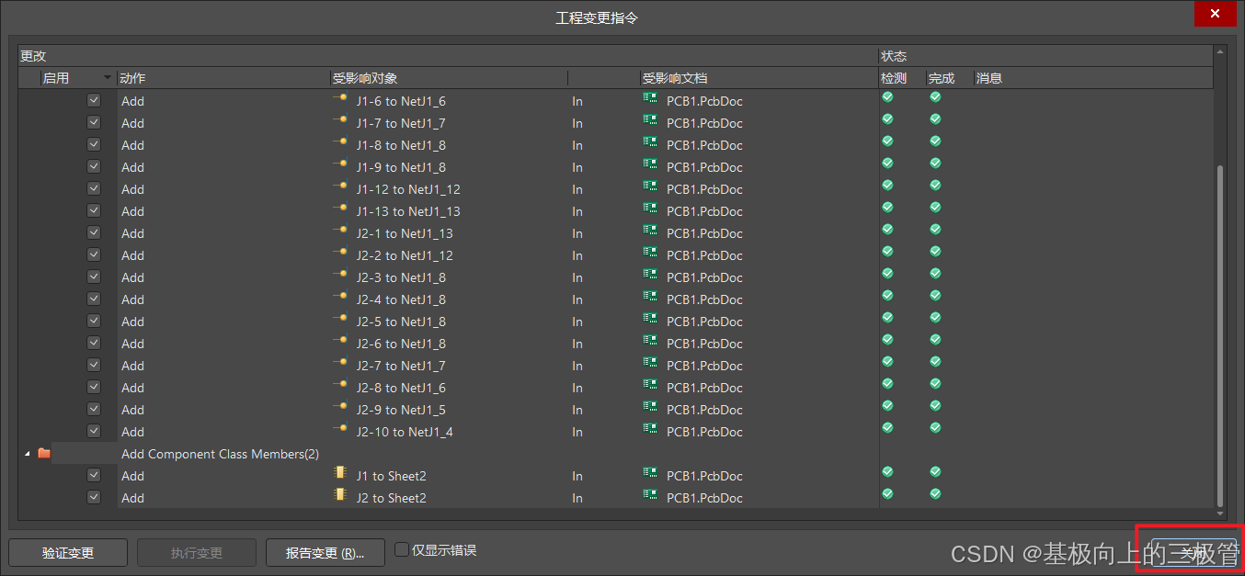The image size is (1245, 576).
Task: Select the row J2-9 to NetJ1_5
Action: coord(616,410)
